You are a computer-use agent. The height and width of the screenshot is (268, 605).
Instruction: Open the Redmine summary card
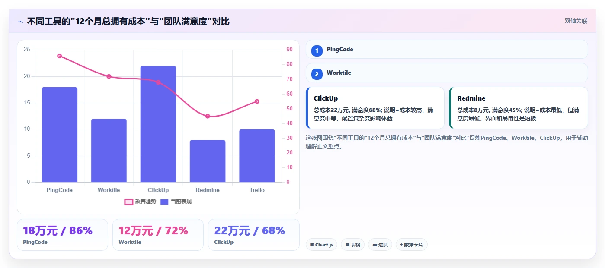(x=519, y=108)
